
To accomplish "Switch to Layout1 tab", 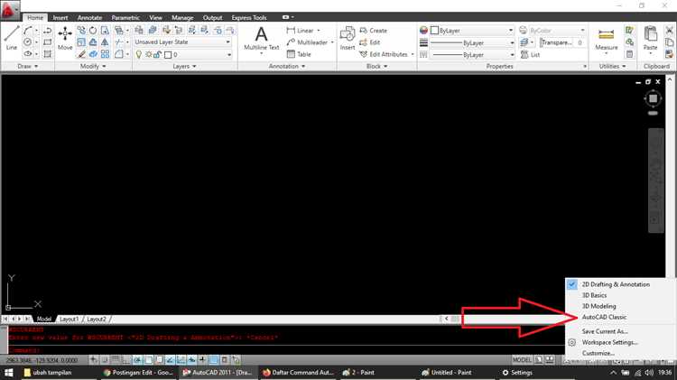I will pos(70,320).
